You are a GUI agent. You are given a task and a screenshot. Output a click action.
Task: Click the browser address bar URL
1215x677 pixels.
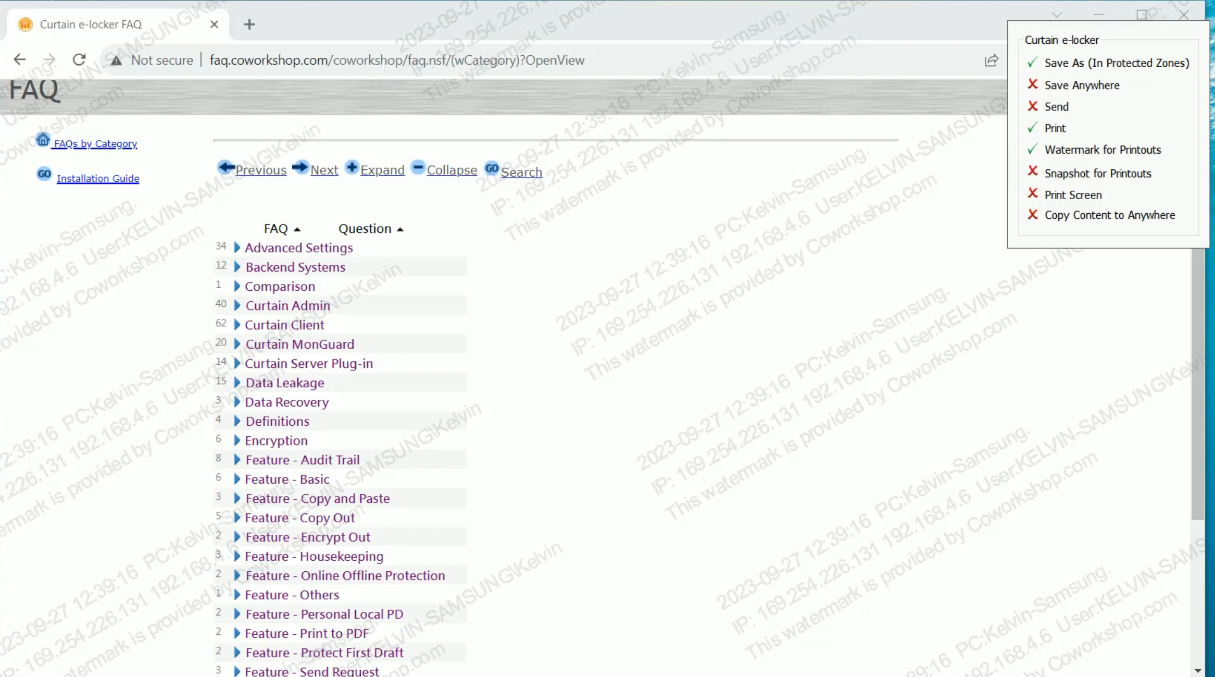[x=397, y=60]
